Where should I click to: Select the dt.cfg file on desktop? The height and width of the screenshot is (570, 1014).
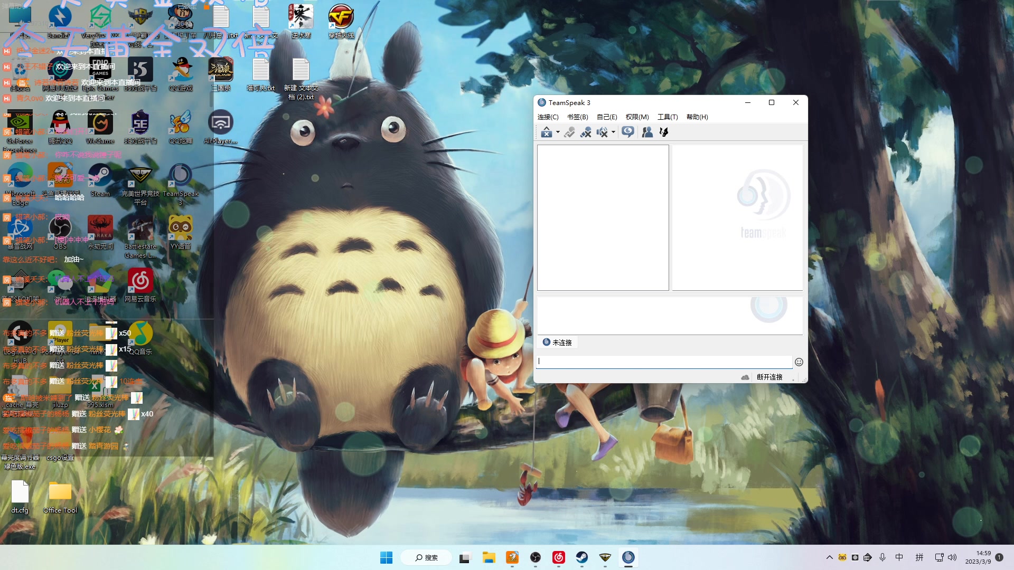tap(20, 497)
